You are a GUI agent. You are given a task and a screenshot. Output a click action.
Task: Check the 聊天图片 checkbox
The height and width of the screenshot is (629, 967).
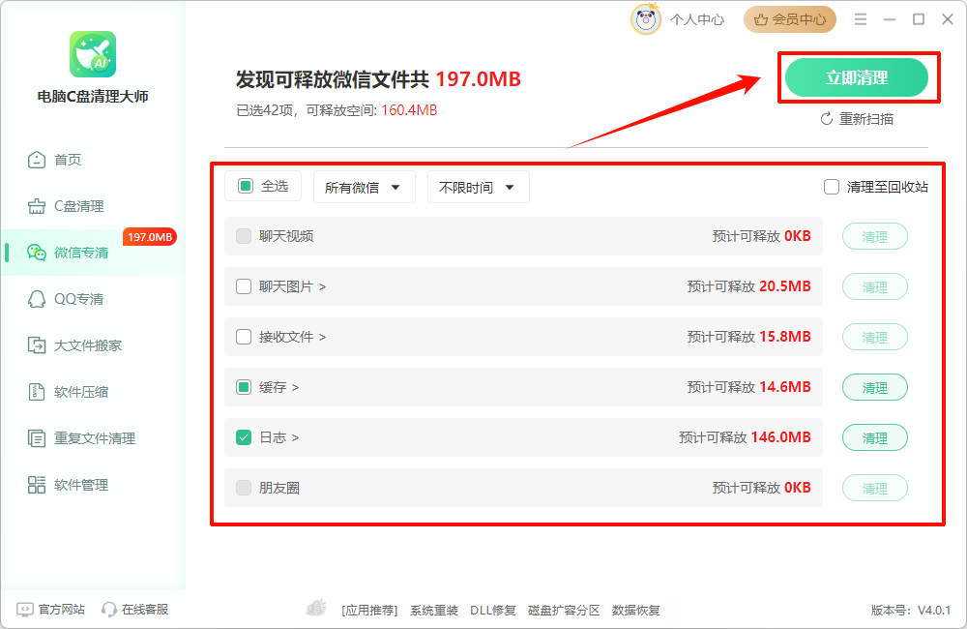point(244,286)
